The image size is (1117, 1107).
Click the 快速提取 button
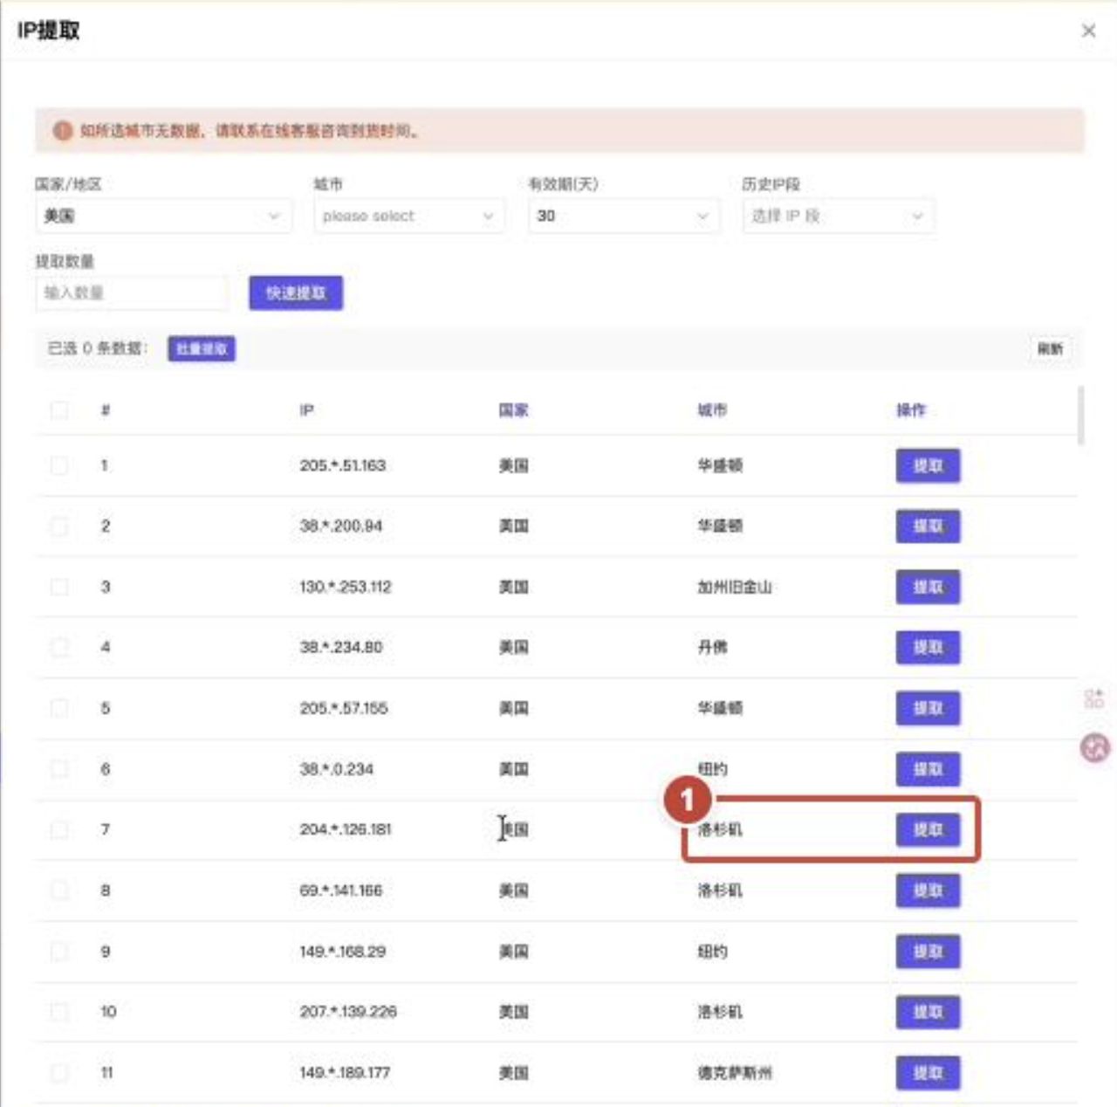[x=296, y=293]
